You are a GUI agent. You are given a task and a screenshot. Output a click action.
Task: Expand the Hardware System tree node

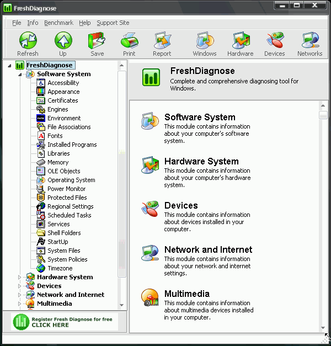pyautogui.click(x=19, y=277)
